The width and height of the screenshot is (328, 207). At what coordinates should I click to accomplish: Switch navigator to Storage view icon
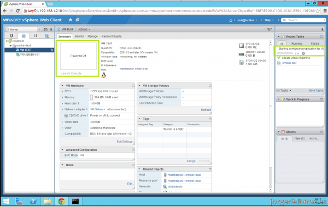point(36,36)
